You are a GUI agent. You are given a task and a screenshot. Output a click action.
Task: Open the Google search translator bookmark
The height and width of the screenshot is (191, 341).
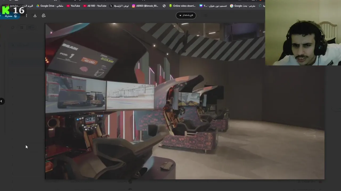click(x=242, y=6)
